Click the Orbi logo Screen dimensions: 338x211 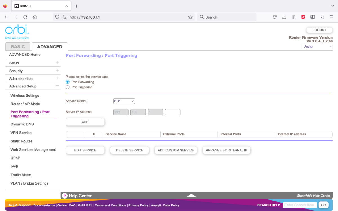(17, 32)
